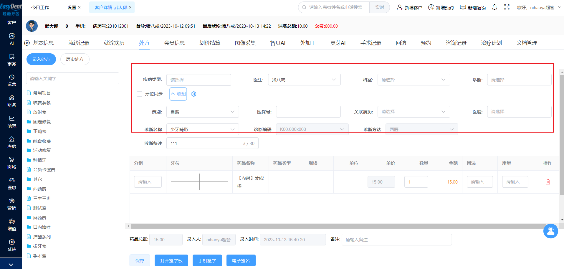The width and height of the screenshot is (564, 269).
Task: Open the AI sidebar module
Action: 11,39
